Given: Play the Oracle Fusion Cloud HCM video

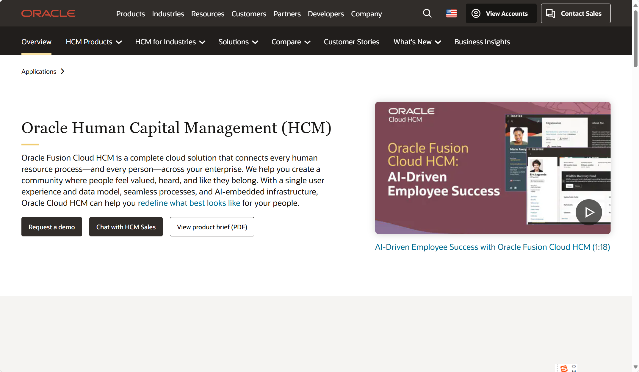Looking at the screenshot, I should (589, 212).
